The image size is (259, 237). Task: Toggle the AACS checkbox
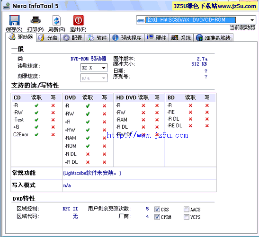pyautogui.click(x=187, y=209)
